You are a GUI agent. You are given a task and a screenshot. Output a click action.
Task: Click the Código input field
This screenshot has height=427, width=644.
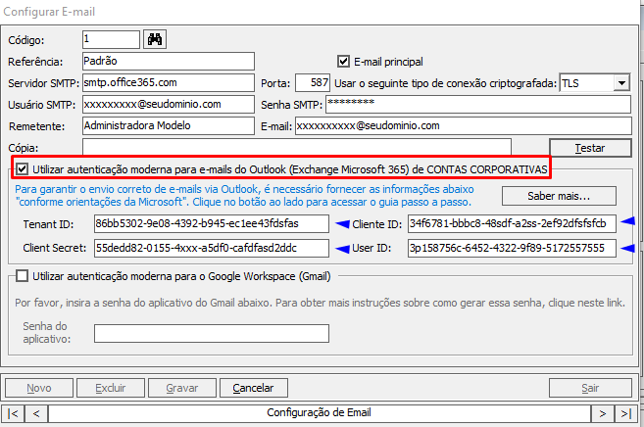tap(111, 40)
